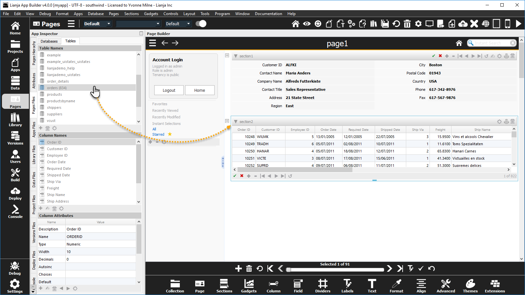The width and height of the screenshot is (525, 295).
Task: Click the Starred link in sidebar
Action: (158, 134)
